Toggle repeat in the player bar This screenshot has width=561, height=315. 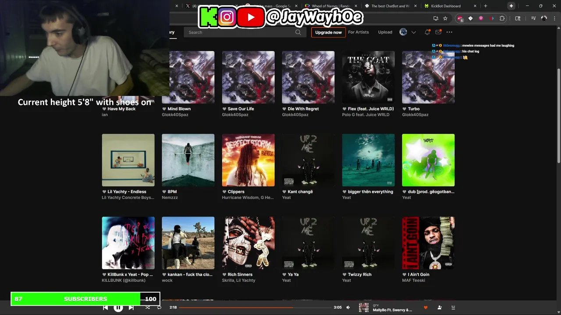[159, 308]
